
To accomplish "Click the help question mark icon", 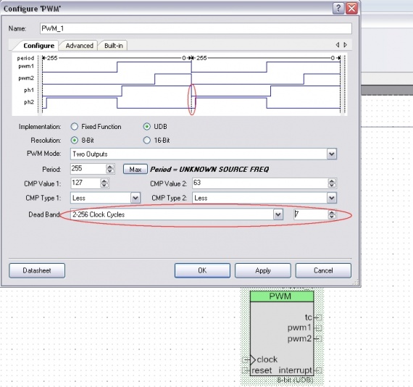I will [x=338, y=9].
